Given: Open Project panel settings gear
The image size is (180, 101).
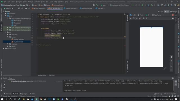Looking at the screenshot, I should [x=26, y=8].
